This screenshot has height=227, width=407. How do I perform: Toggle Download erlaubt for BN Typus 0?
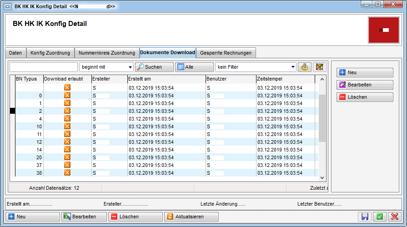click(67, 96)
